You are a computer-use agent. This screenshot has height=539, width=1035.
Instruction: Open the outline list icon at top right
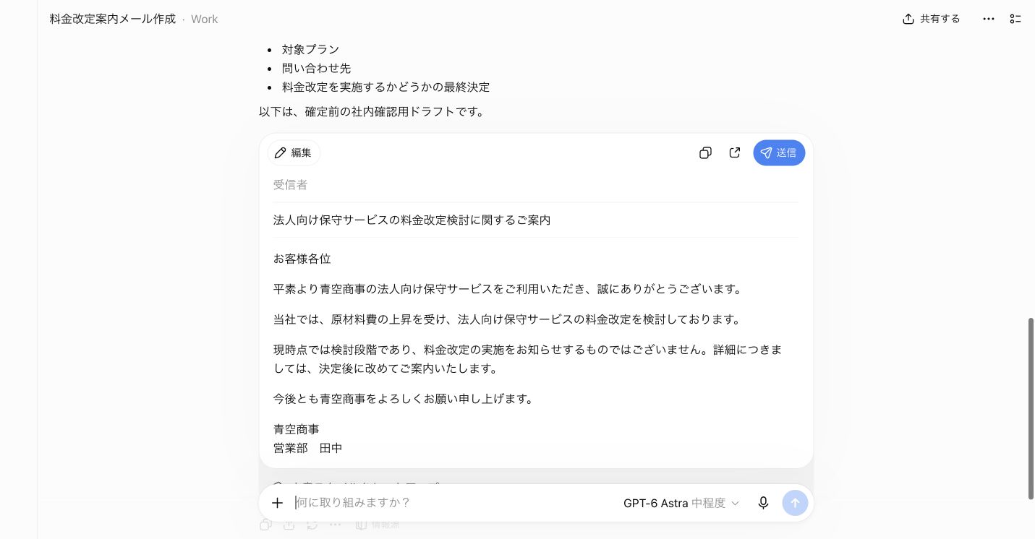(1015, 19)
